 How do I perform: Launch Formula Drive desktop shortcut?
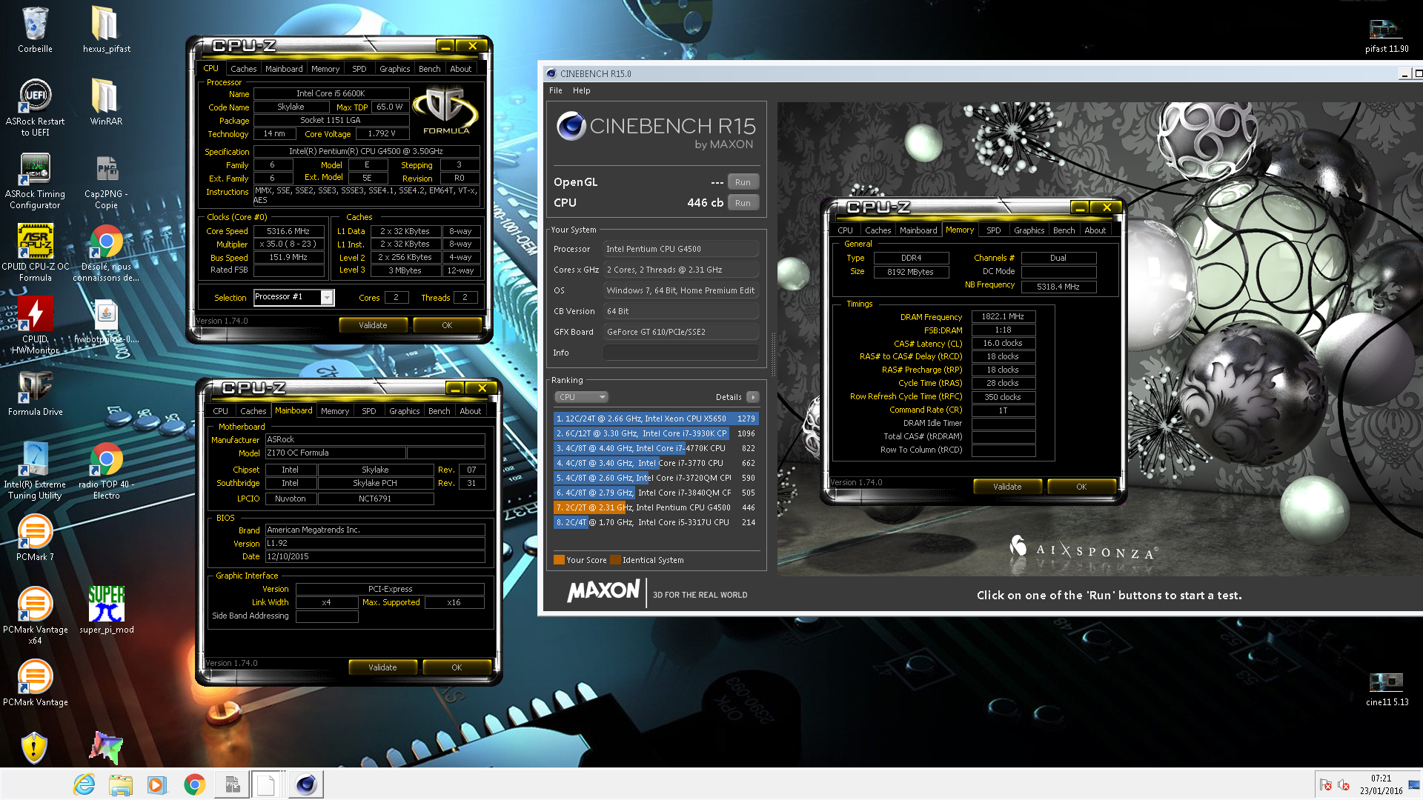(x=35, y=393)
